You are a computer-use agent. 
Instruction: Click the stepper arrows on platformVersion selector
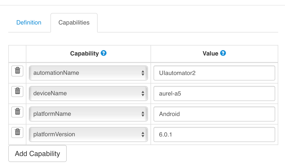(143, 134)
